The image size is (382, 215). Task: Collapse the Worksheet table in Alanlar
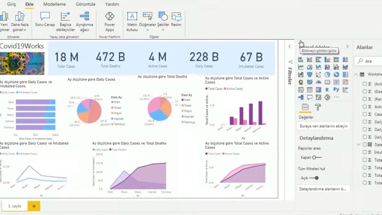point(356,74)
